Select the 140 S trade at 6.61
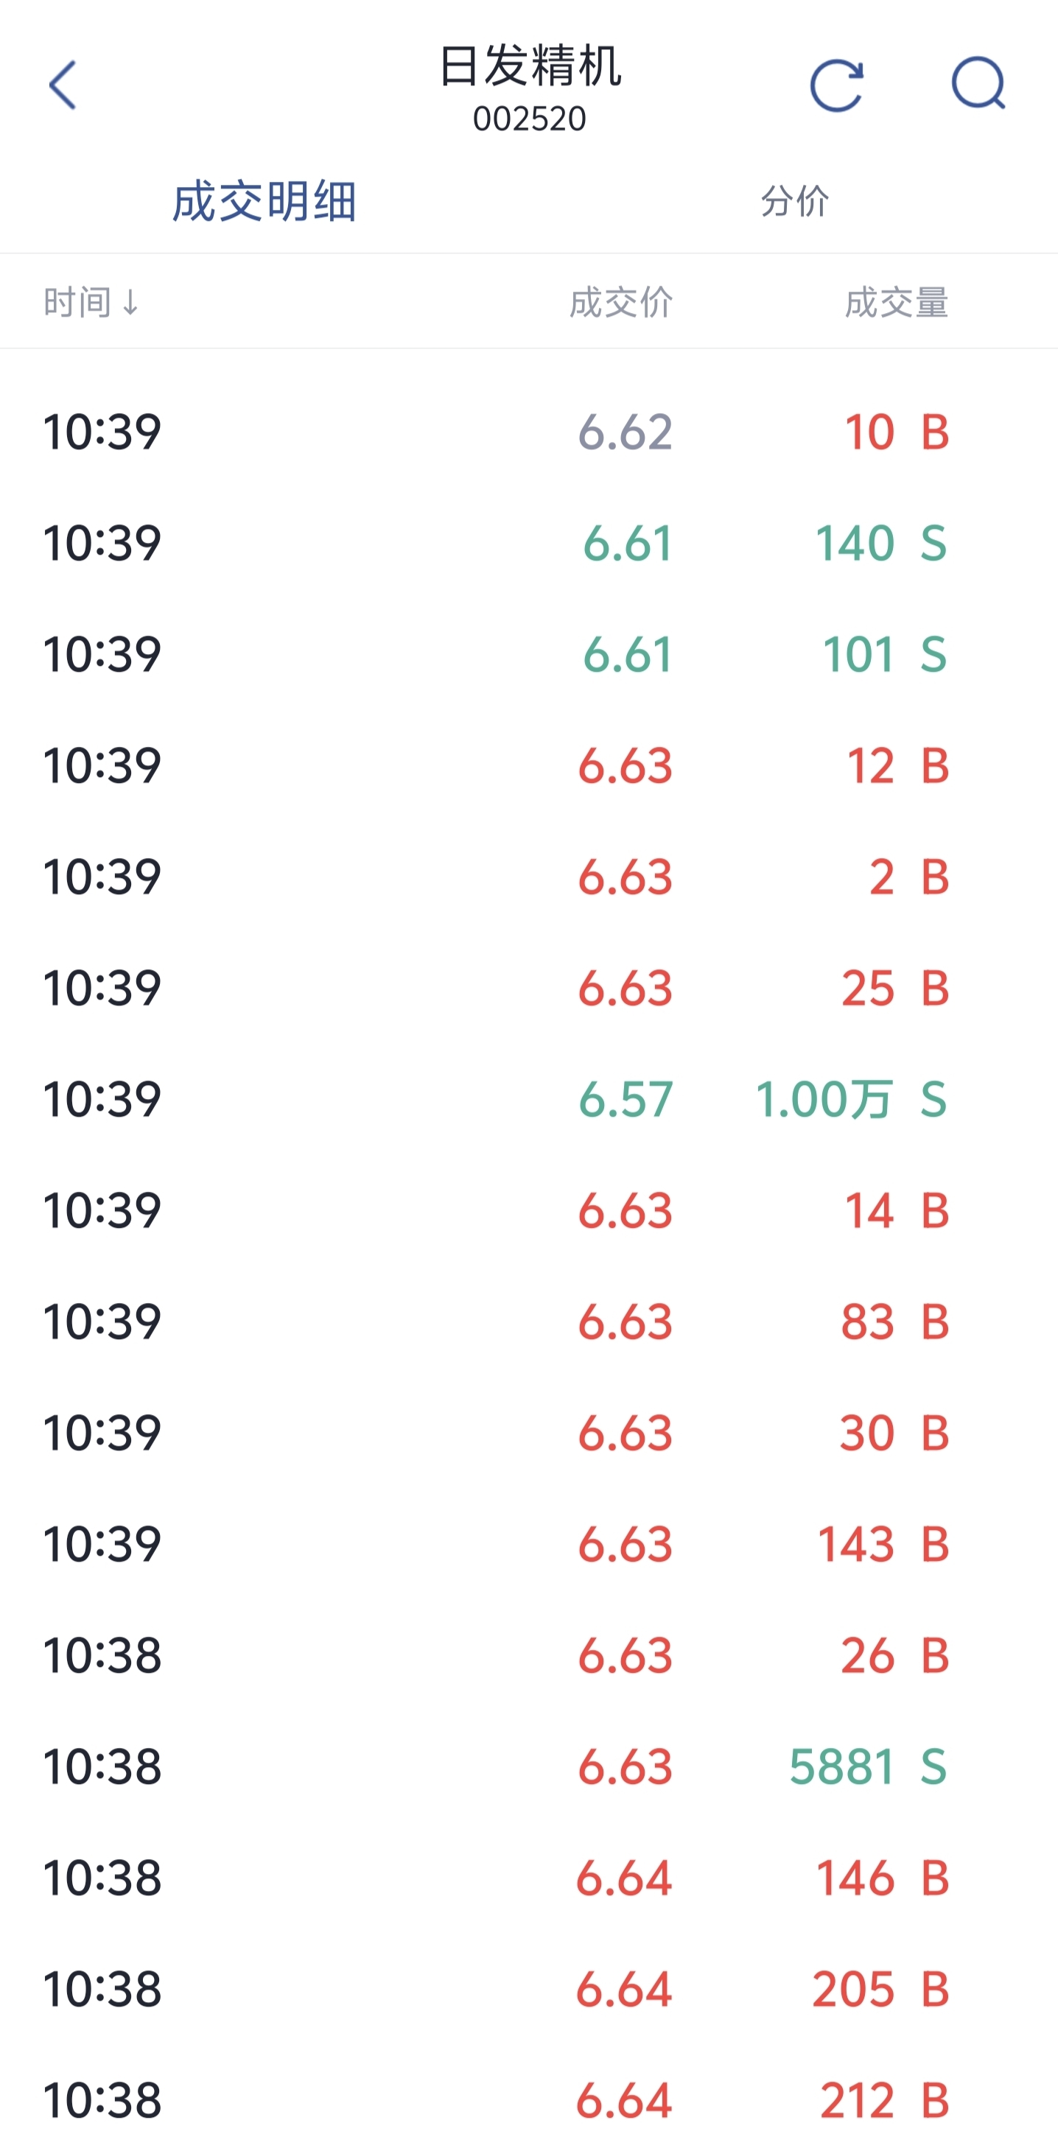The image size is (1058, 2148). (528, 544)
